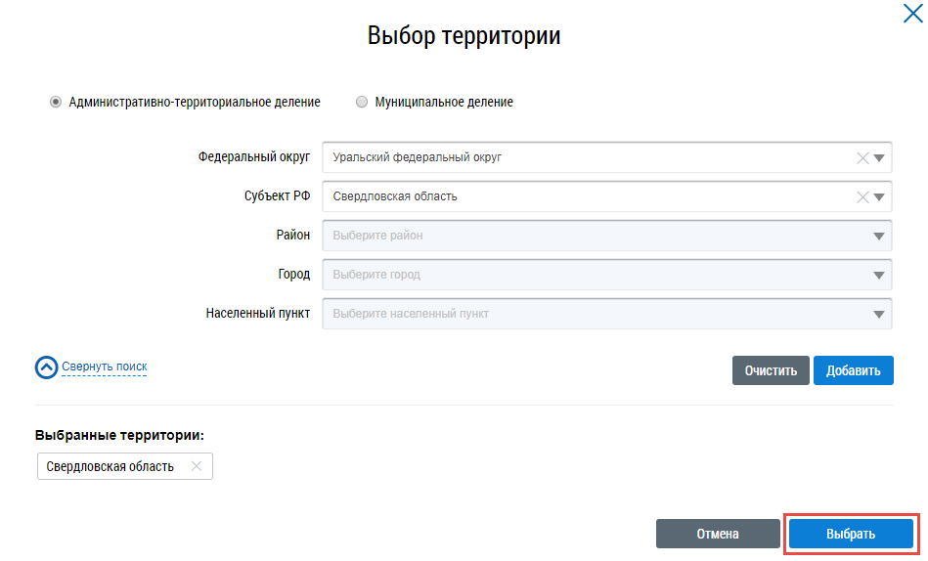
Task: Open the Город dropdown list
Action: [x=606, y=275]
